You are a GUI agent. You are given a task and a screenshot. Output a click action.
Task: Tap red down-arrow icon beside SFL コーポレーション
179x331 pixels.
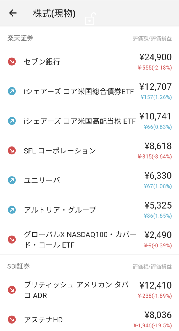(12, 151)
